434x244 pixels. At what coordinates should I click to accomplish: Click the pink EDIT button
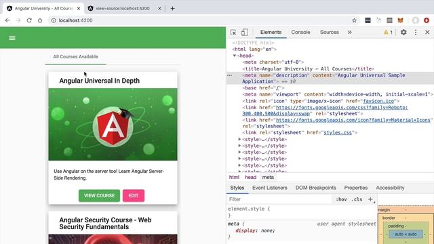click(x=134, y=196)
